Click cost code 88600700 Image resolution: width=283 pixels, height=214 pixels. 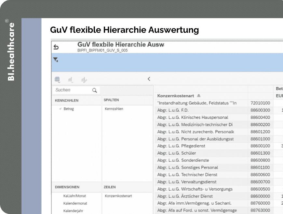click(x=260, y=182)
